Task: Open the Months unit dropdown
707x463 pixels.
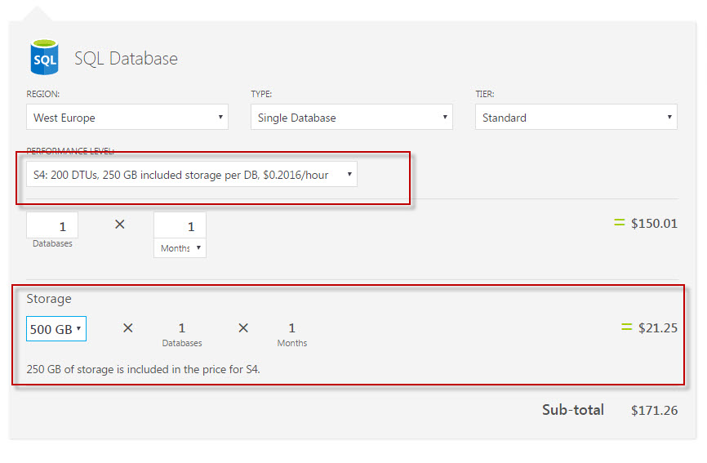Action: point(180,248)
